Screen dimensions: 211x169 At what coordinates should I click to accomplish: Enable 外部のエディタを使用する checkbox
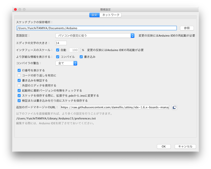(x=19, y=85)
